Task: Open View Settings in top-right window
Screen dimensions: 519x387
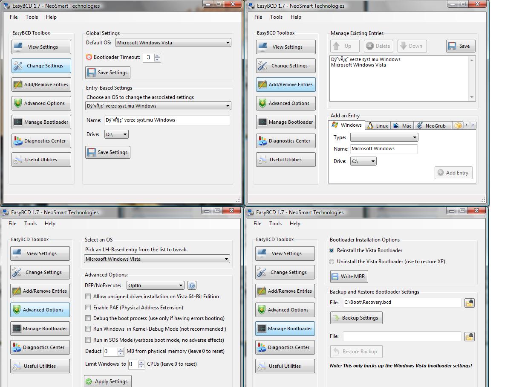Action: click(286, 47)
